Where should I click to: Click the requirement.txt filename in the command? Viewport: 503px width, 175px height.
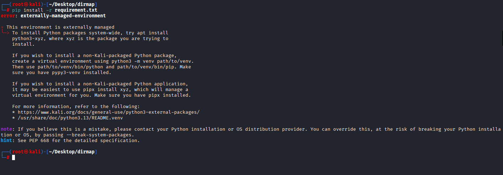(76, 10)
